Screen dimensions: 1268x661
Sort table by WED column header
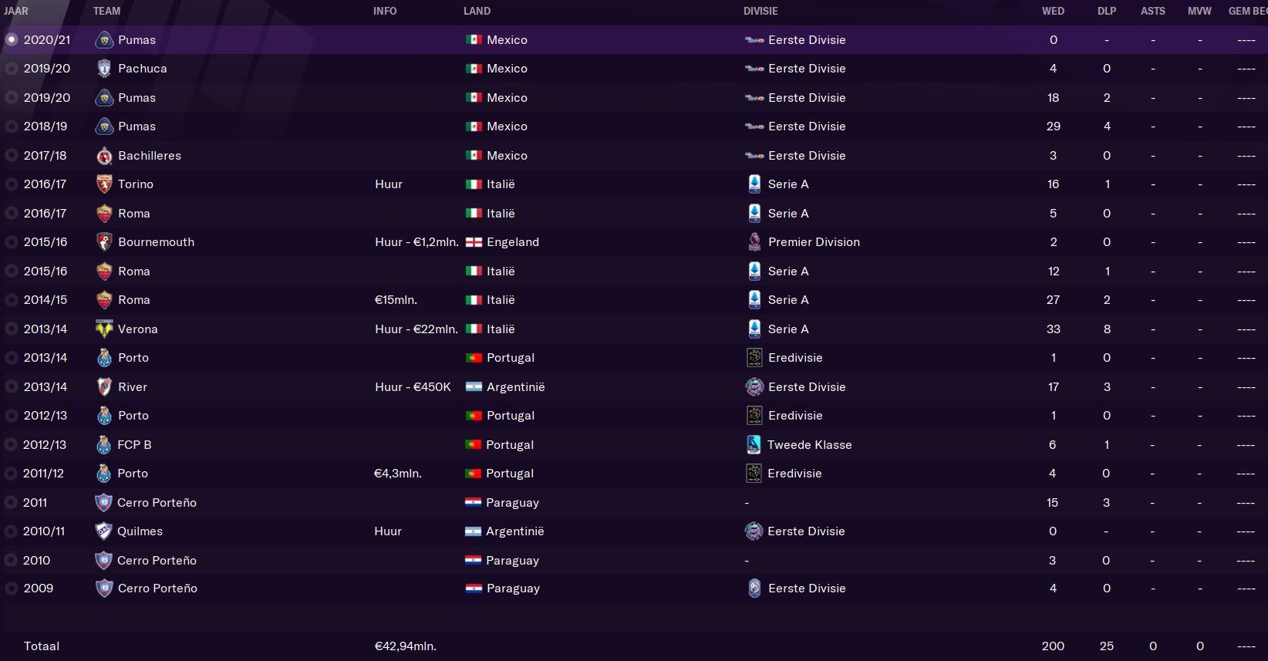[x=1053, y=11]
